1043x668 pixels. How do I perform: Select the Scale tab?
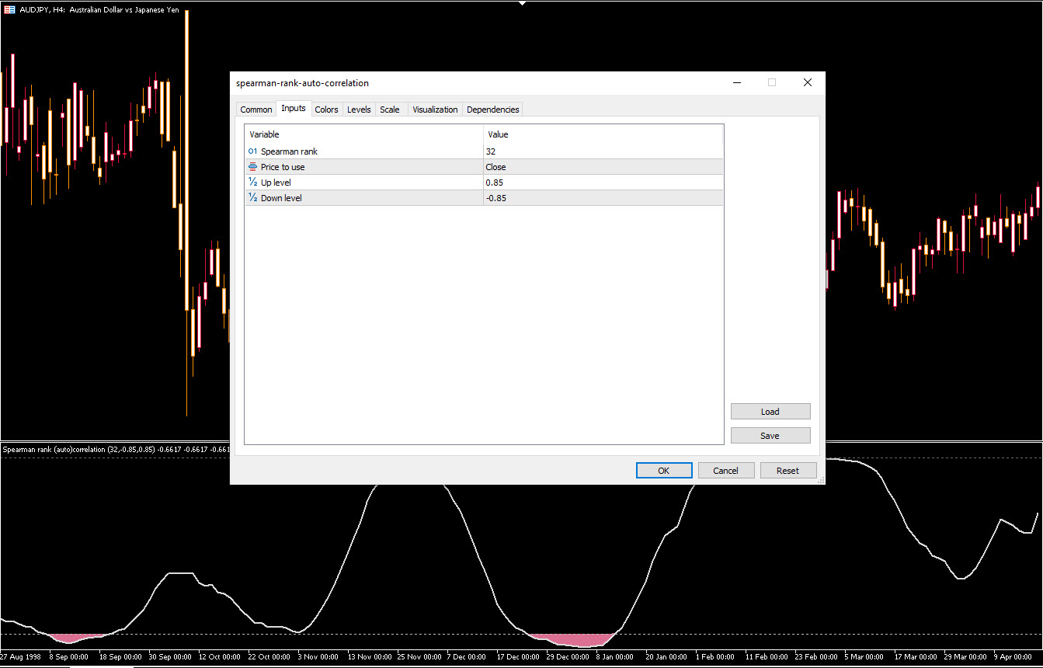[x=390, y=110]
